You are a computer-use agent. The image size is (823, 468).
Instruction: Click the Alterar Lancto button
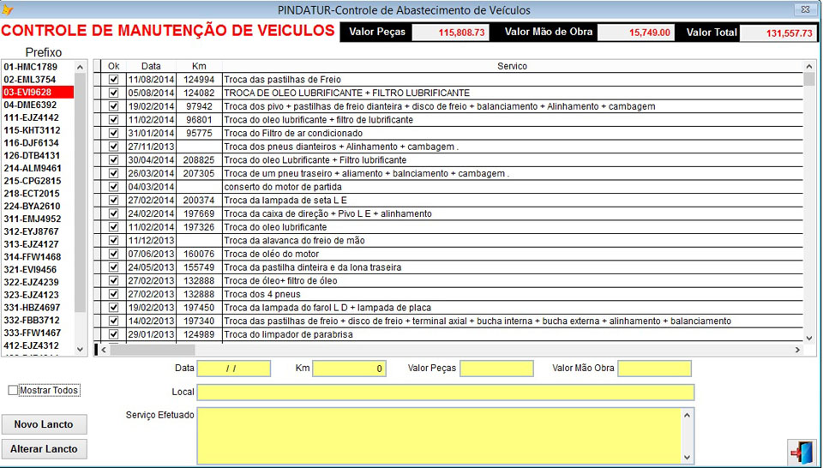click(44, 449)
